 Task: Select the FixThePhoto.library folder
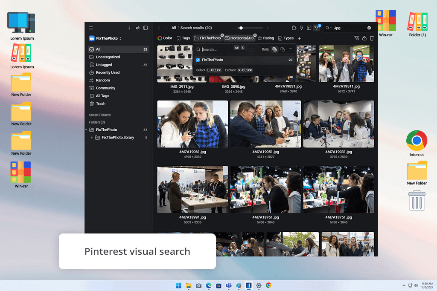tap(119, 138)
